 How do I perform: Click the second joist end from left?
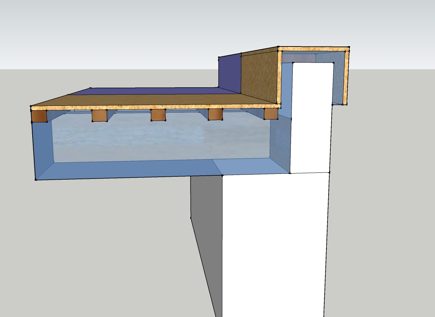100,115
